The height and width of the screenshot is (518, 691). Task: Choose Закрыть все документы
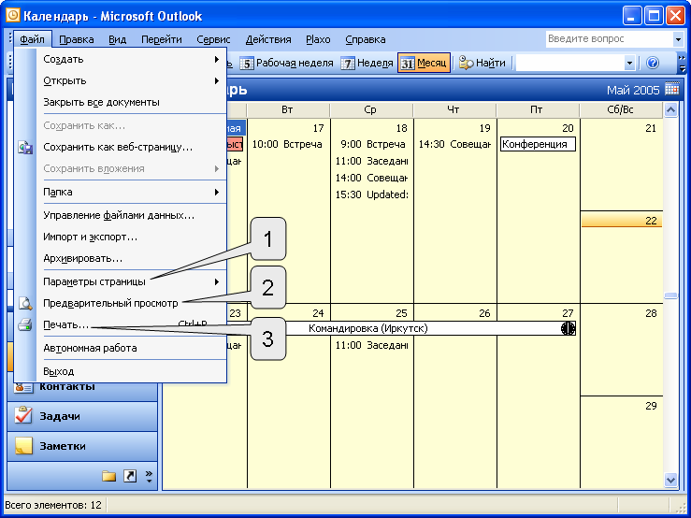[131, 102]
